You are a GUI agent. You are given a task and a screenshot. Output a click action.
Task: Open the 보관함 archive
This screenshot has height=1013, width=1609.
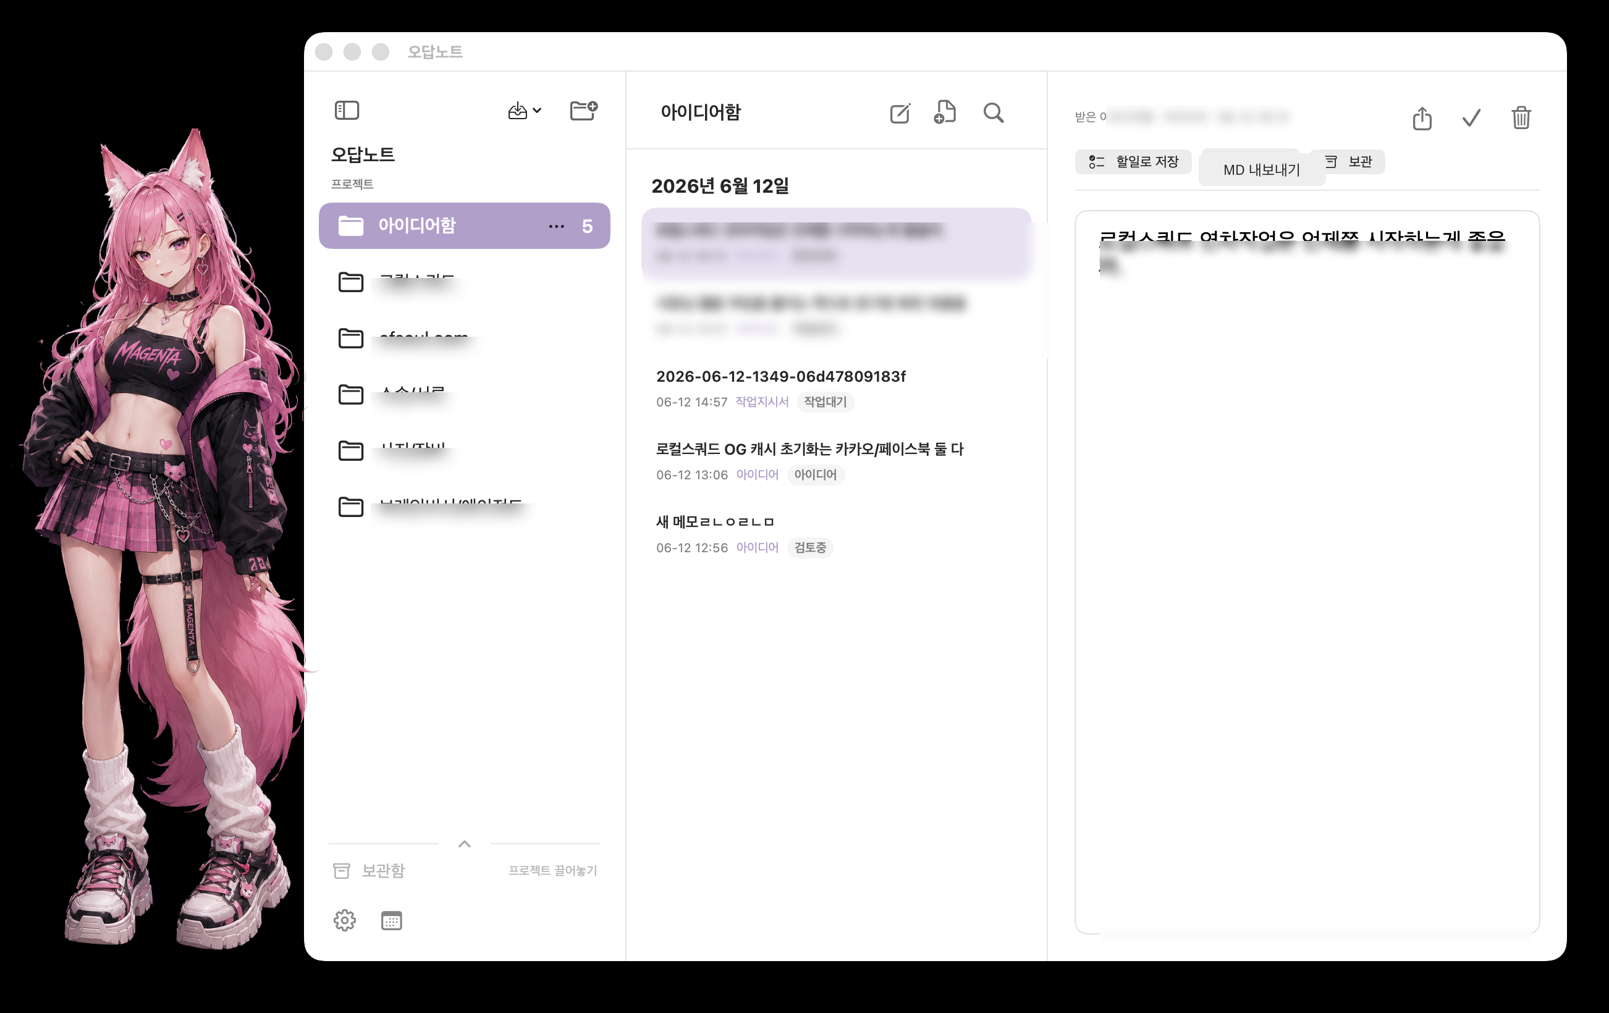[370, 870]
